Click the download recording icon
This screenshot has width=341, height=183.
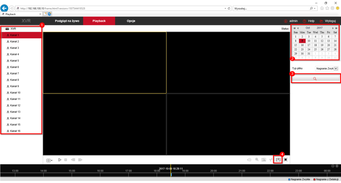278,160
